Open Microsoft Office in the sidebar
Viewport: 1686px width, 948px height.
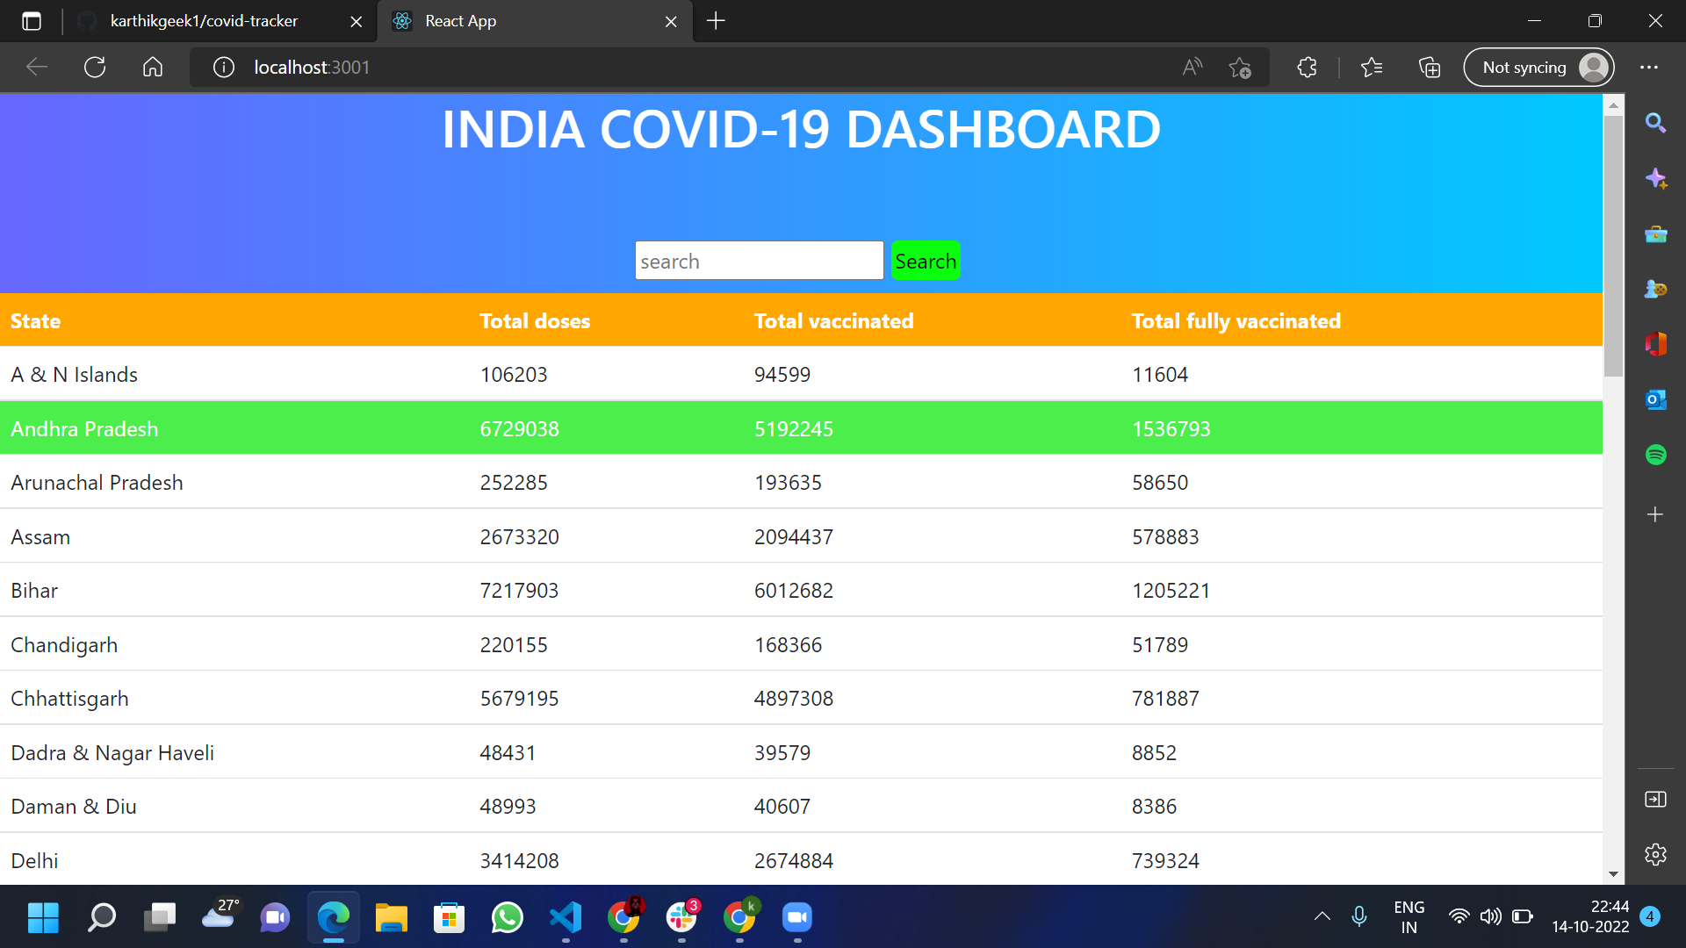pos(1655,344)
